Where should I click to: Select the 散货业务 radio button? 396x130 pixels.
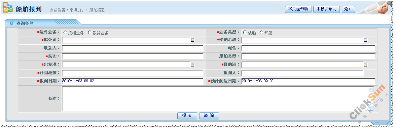click(x=90, y=32)
